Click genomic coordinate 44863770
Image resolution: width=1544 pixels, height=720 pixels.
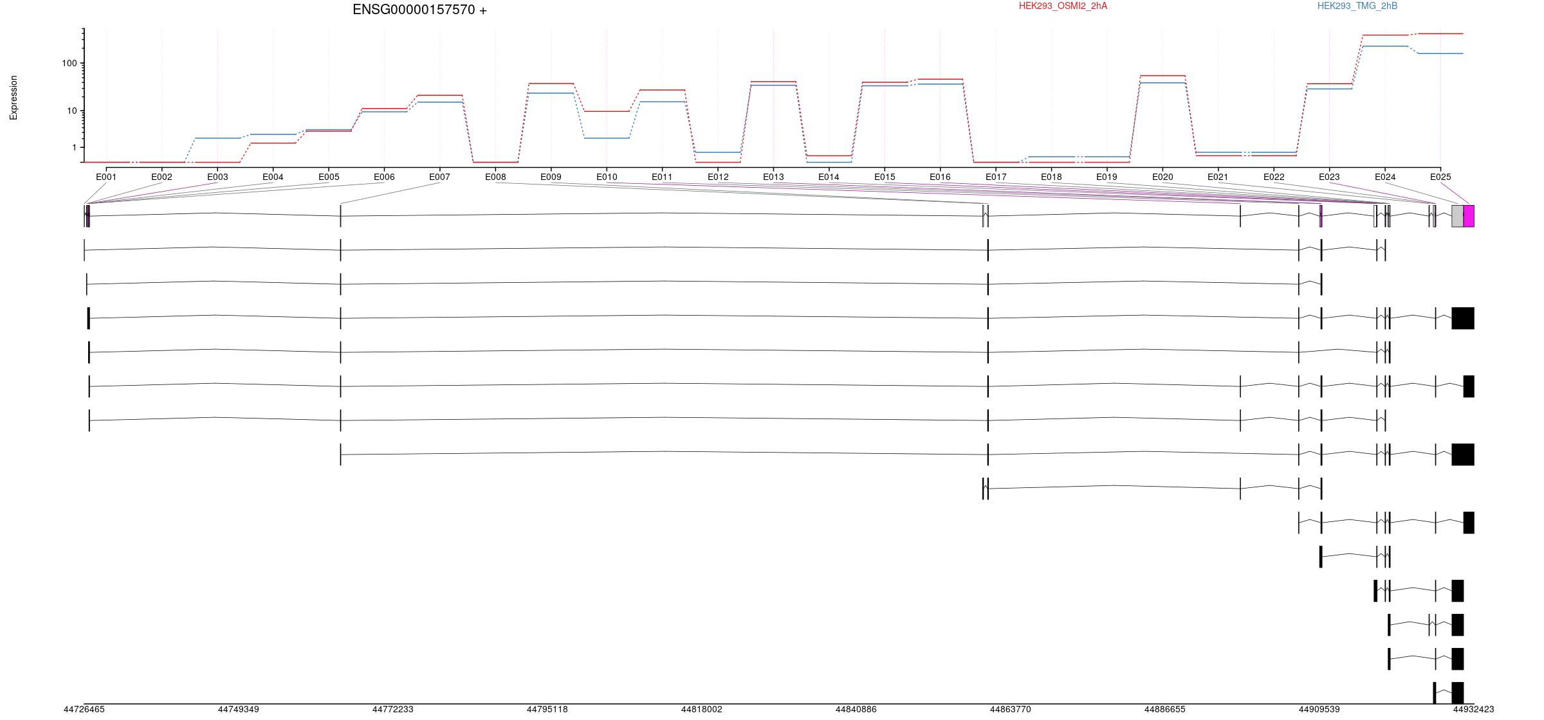[1010, 710]
